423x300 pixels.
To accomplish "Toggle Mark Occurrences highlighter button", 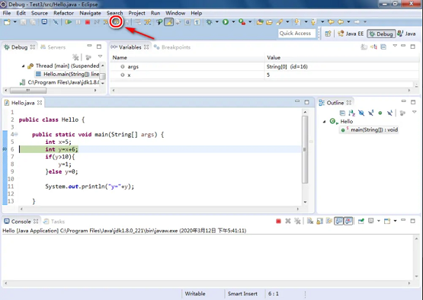I will tap(169, 22).
